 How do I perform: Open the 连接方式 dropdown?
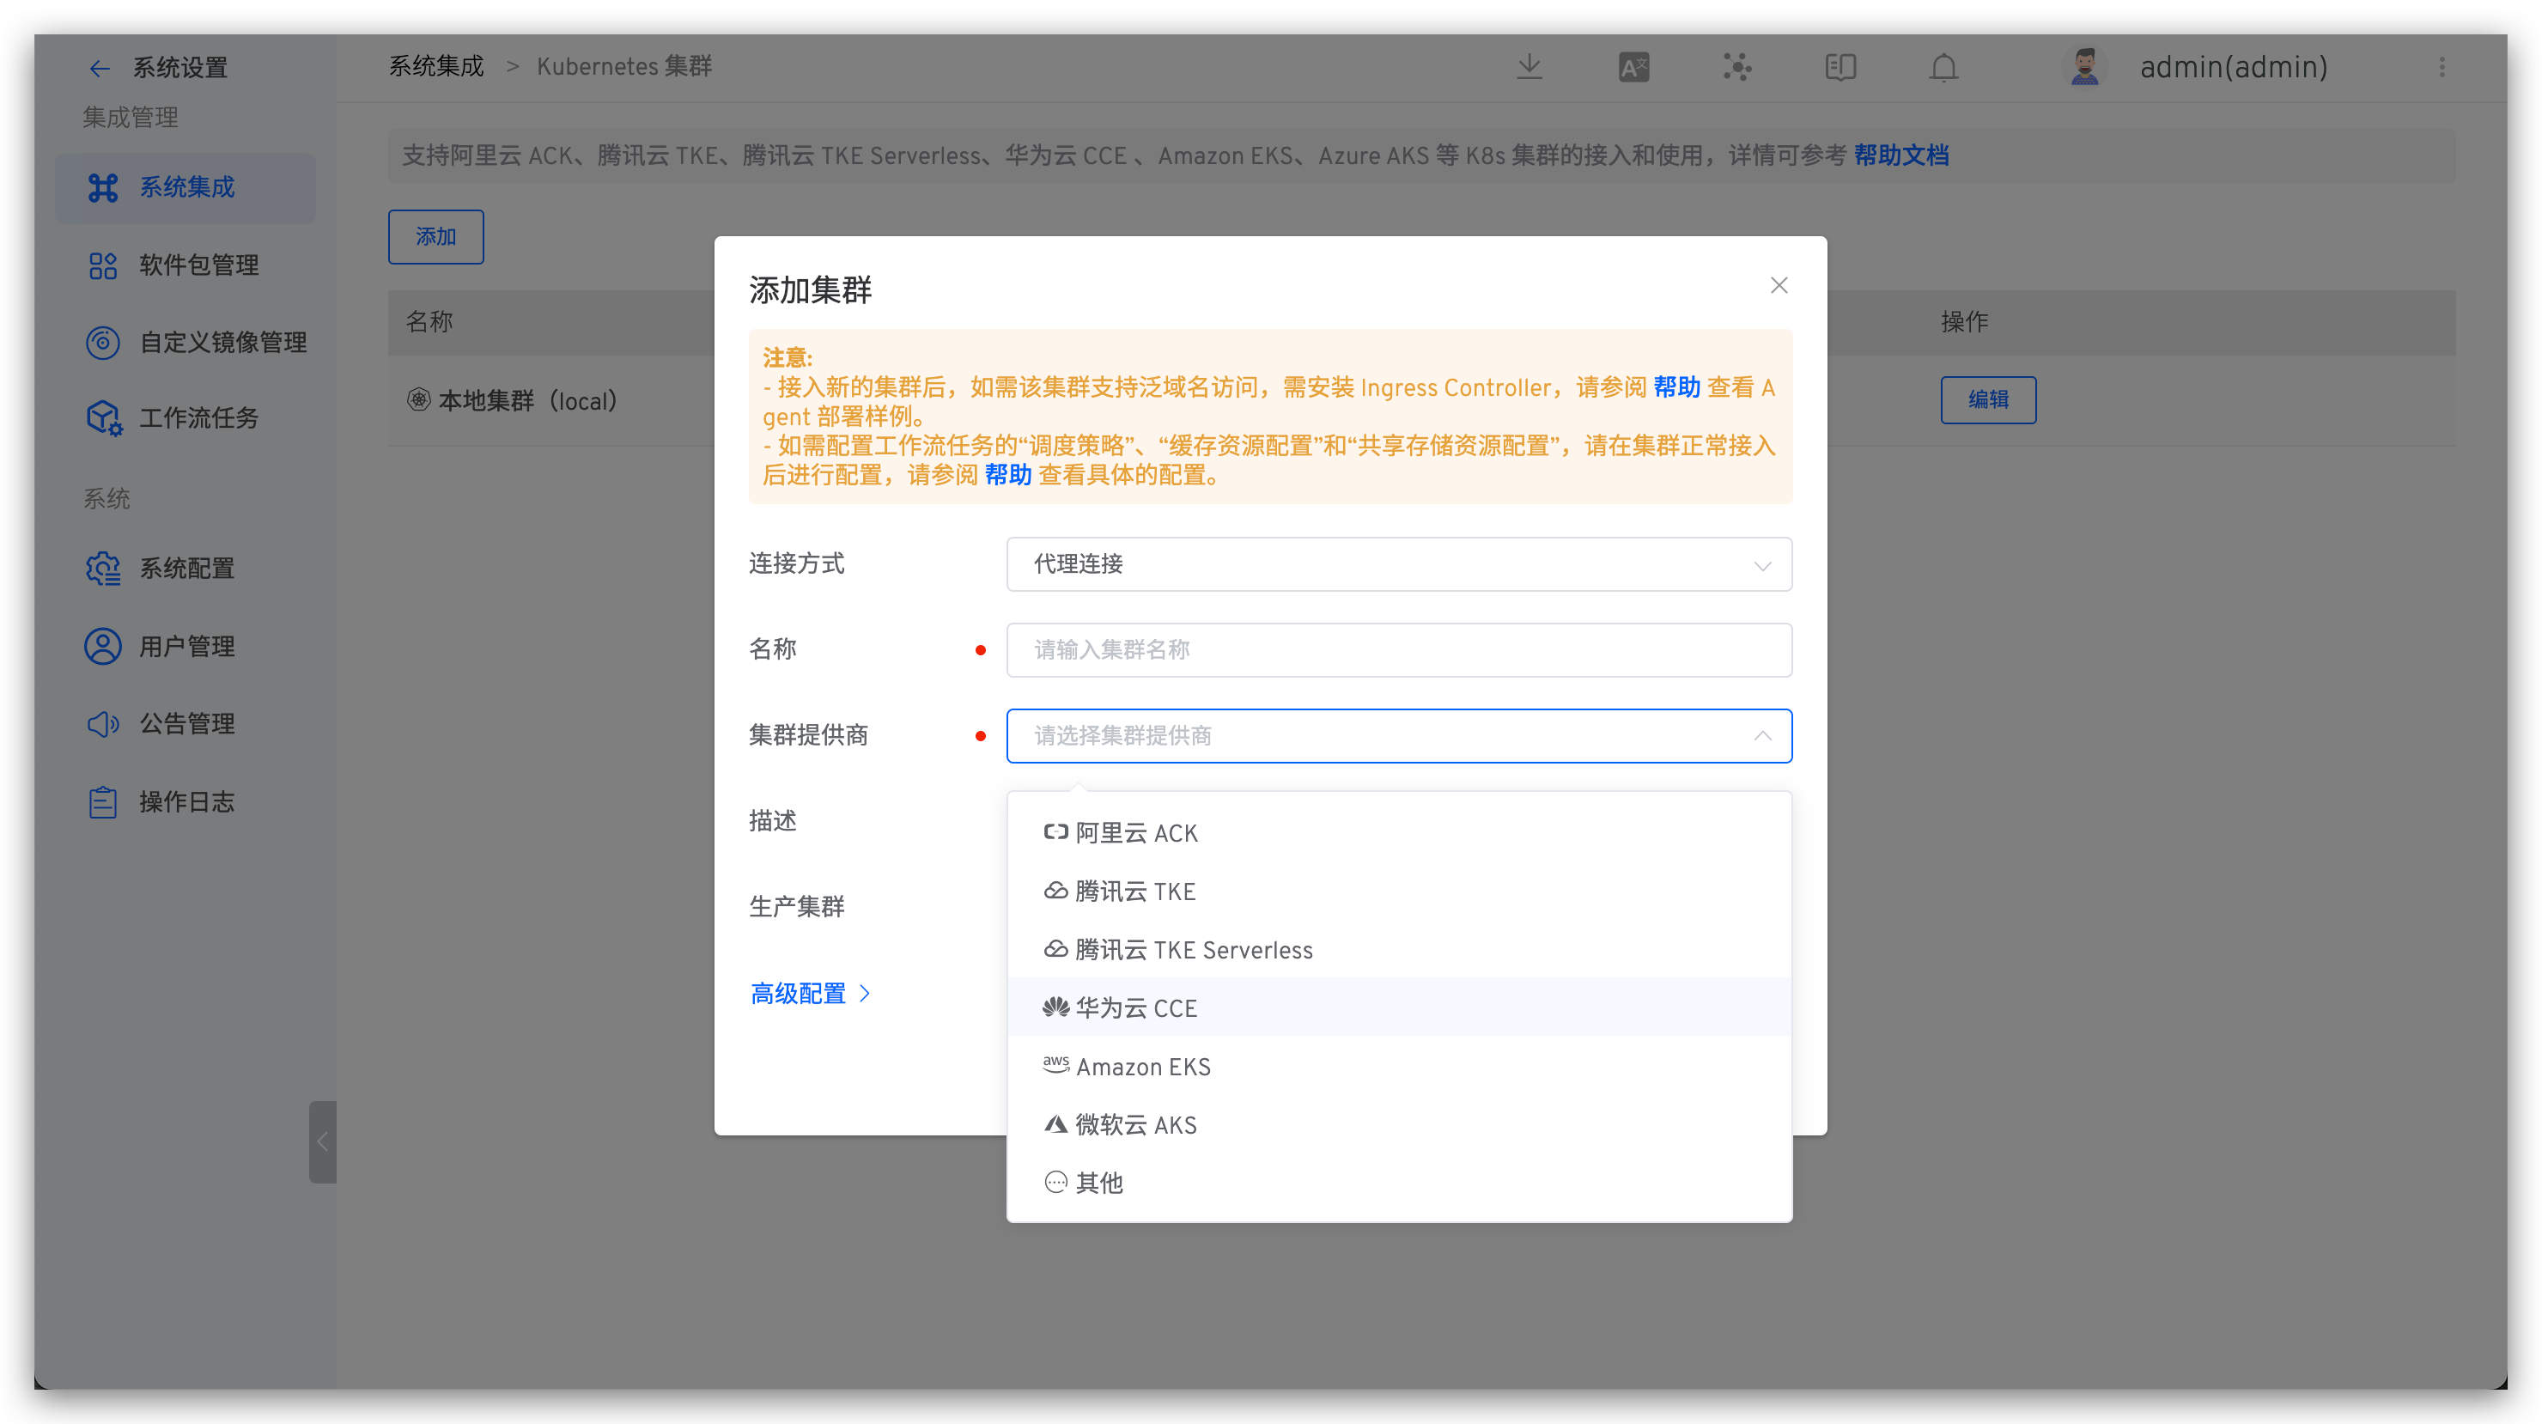tap(1399, 564)
